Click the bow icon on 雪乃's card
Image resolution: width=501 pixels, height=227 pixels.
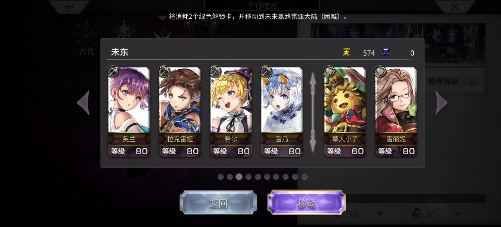click(x=266, y=71)
